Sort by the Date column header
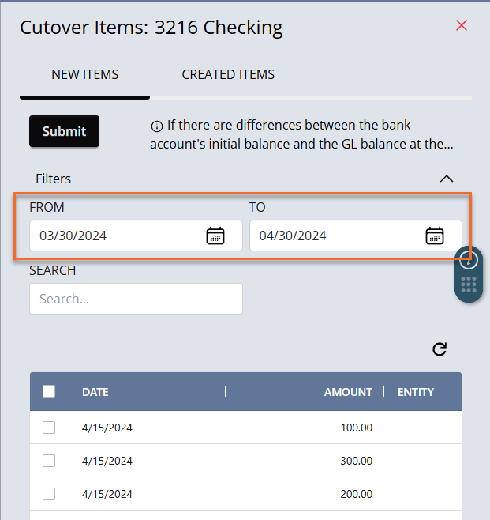The width and height of the screenshot is (490, 520). coord(95,392)
